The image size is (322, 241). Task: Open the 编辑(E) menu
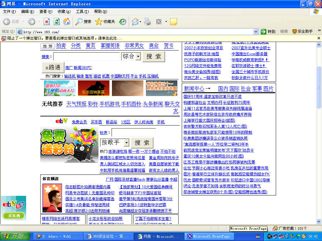coord(28,12)
